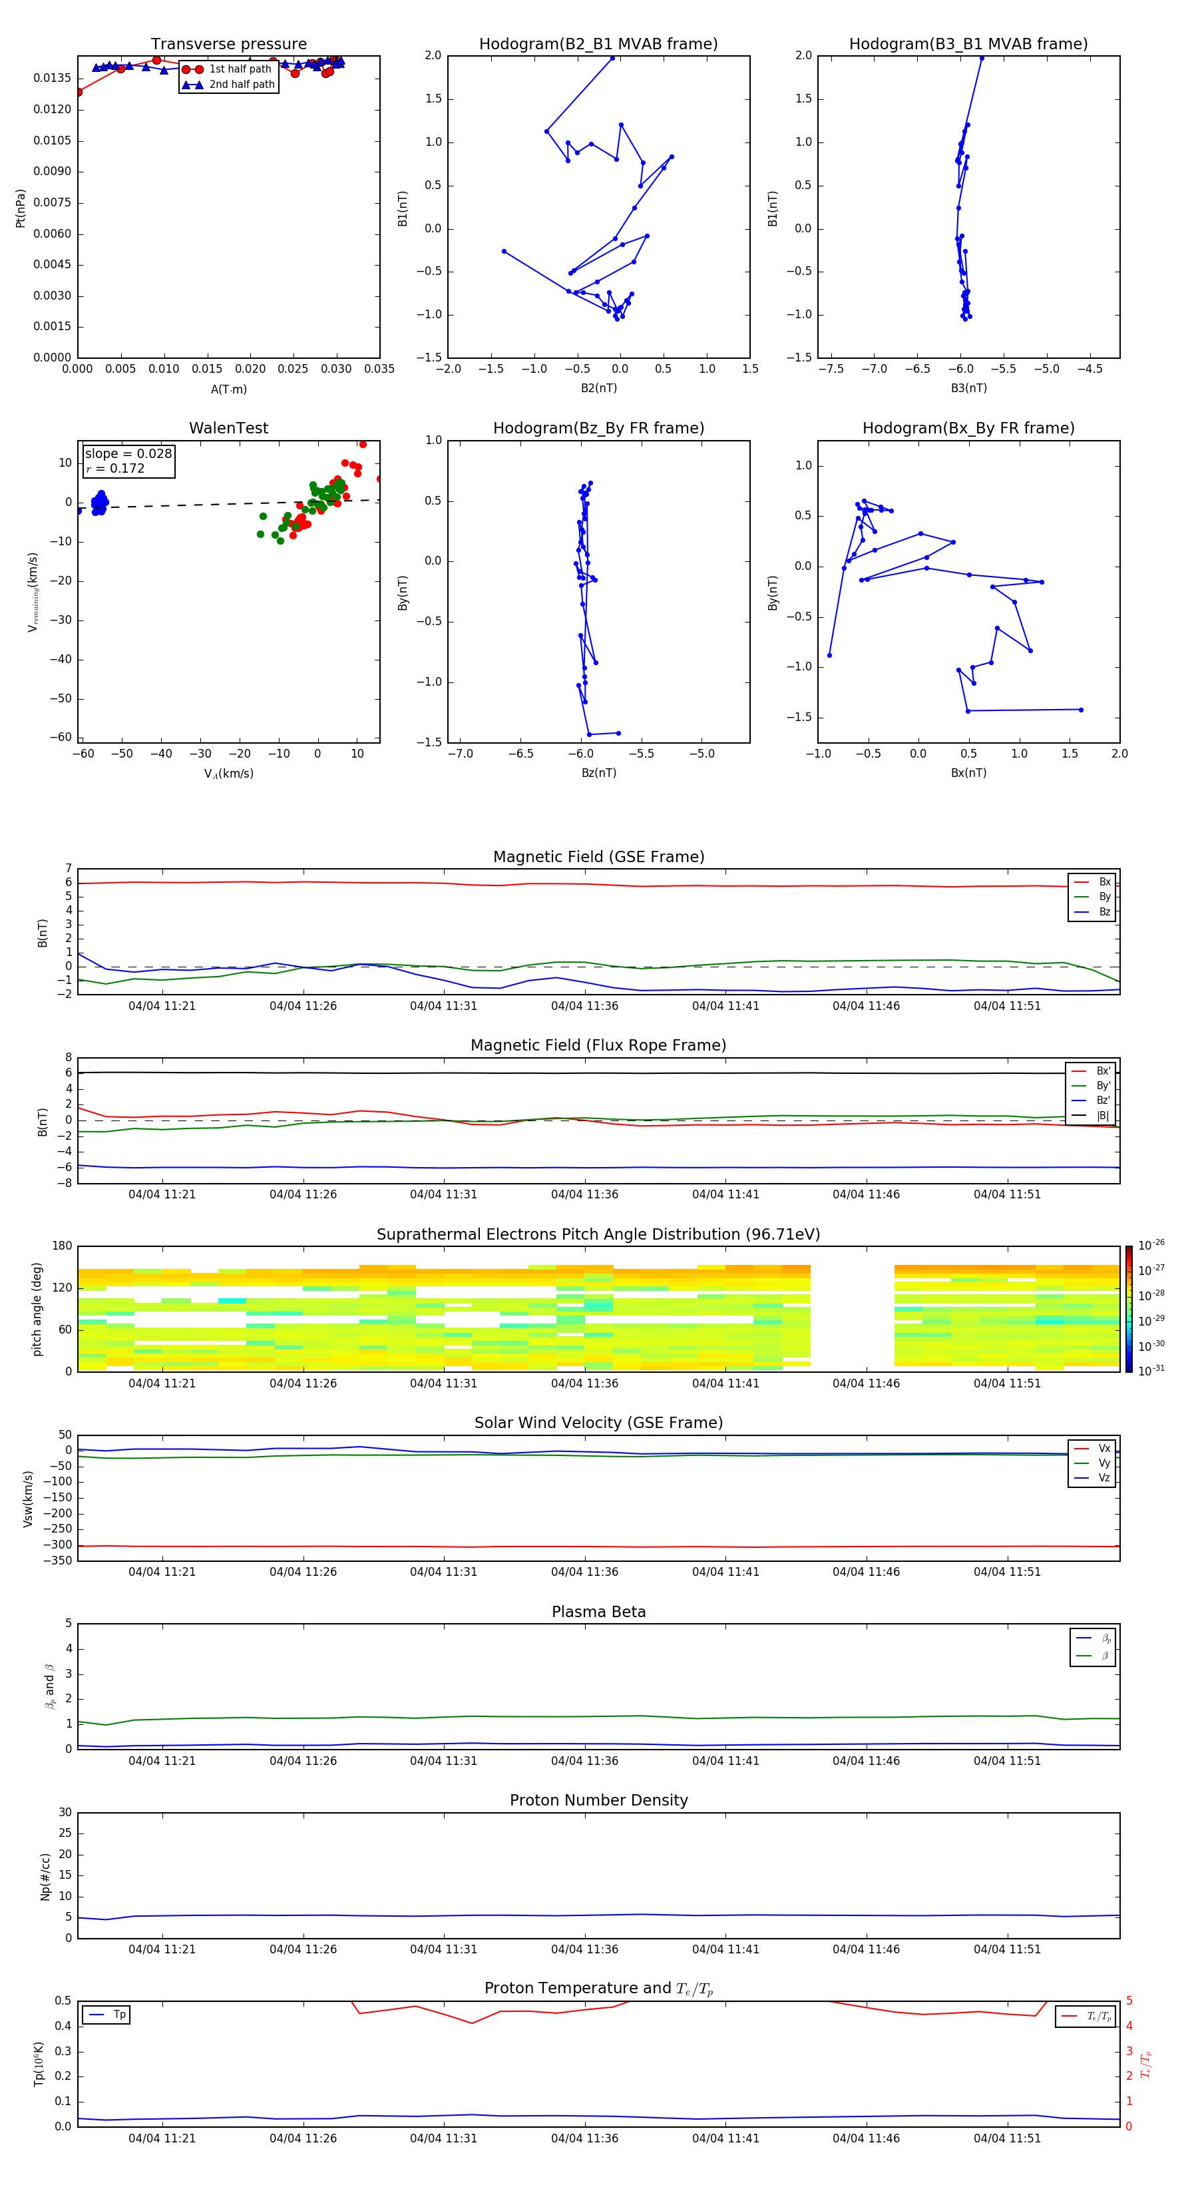Select the red Te/Tp right-axis label
The height and width of the screenshot is (2197, 1198).
(x=1146, y=2065)
